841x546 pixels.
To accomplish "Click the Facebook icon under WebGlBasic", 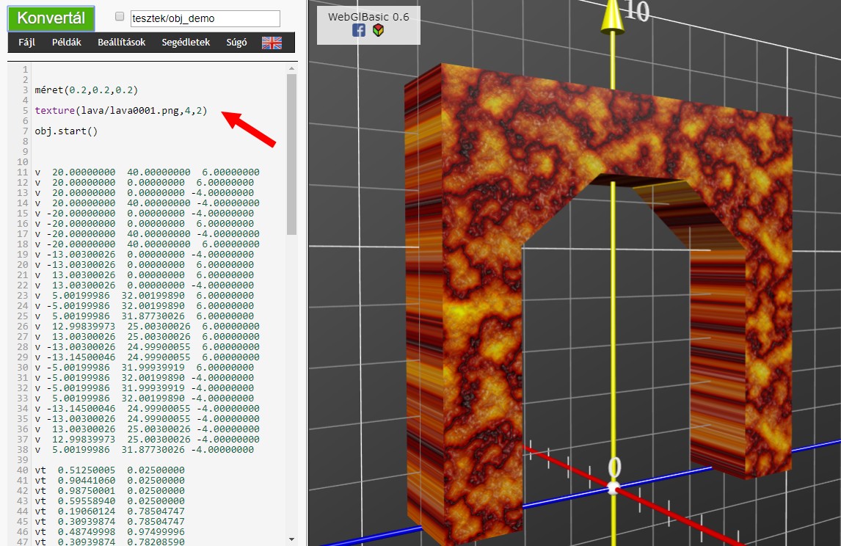I will [359, 30].
